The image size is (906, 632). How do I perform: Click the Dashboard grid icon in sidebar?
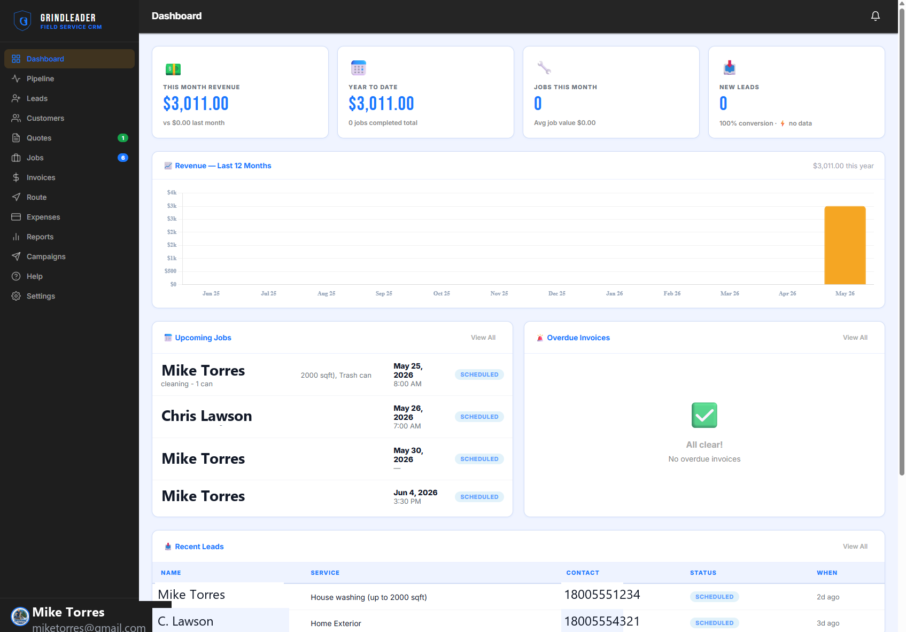click(16, 59)
